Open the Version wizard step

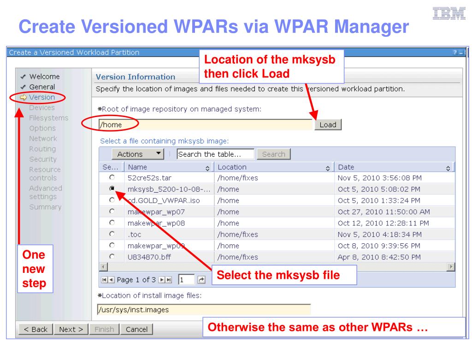pyautogui.click(x=42, y=97)
